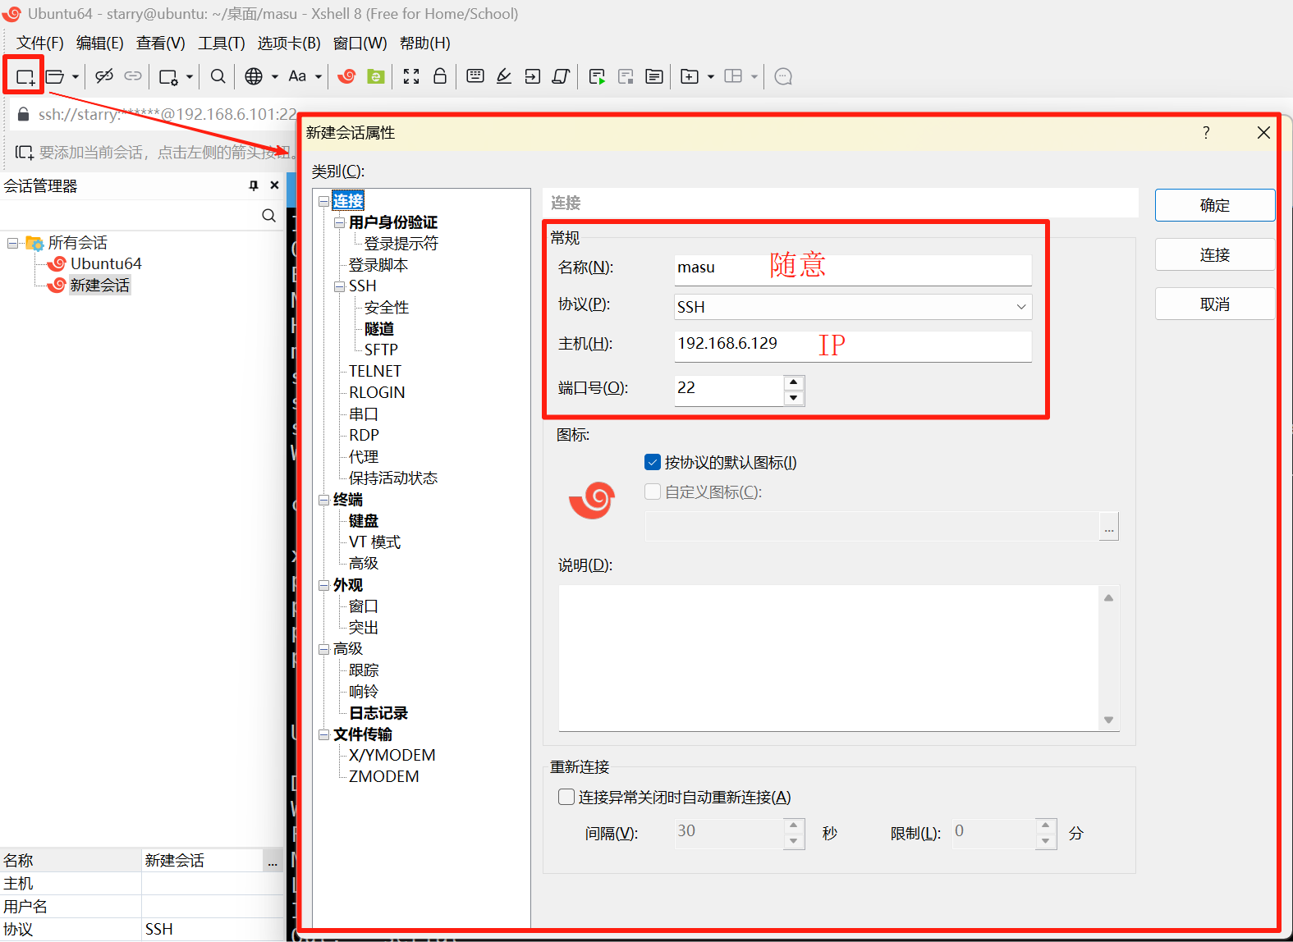The width and height of the screenshot is (1293, 942).
Task: Click the search icon in session manager
Action: pos(268,216)
